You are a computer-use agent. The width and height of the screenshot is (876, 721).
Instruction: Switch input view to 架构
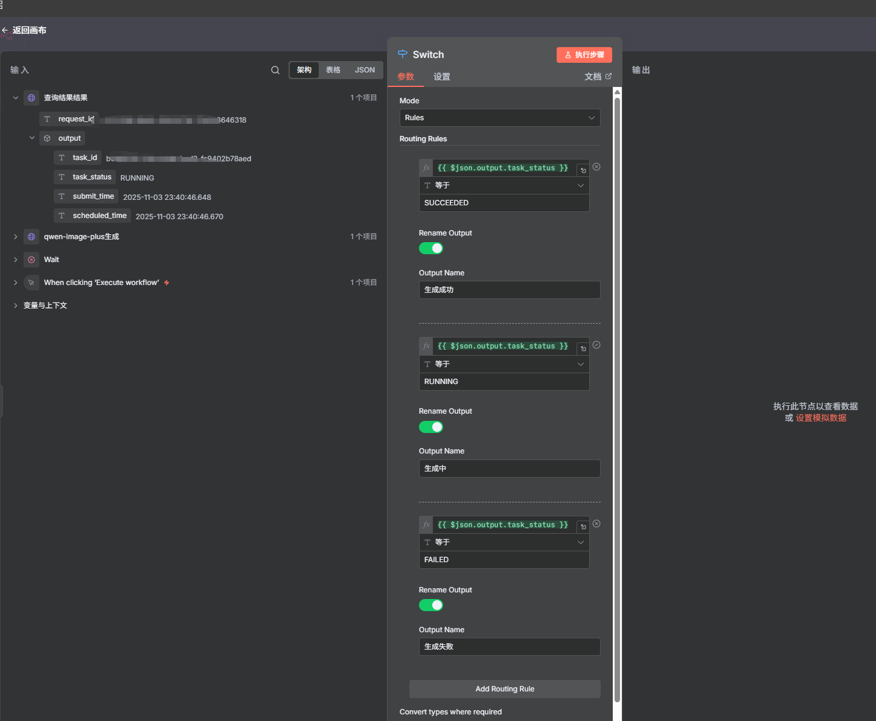(304, 70)
